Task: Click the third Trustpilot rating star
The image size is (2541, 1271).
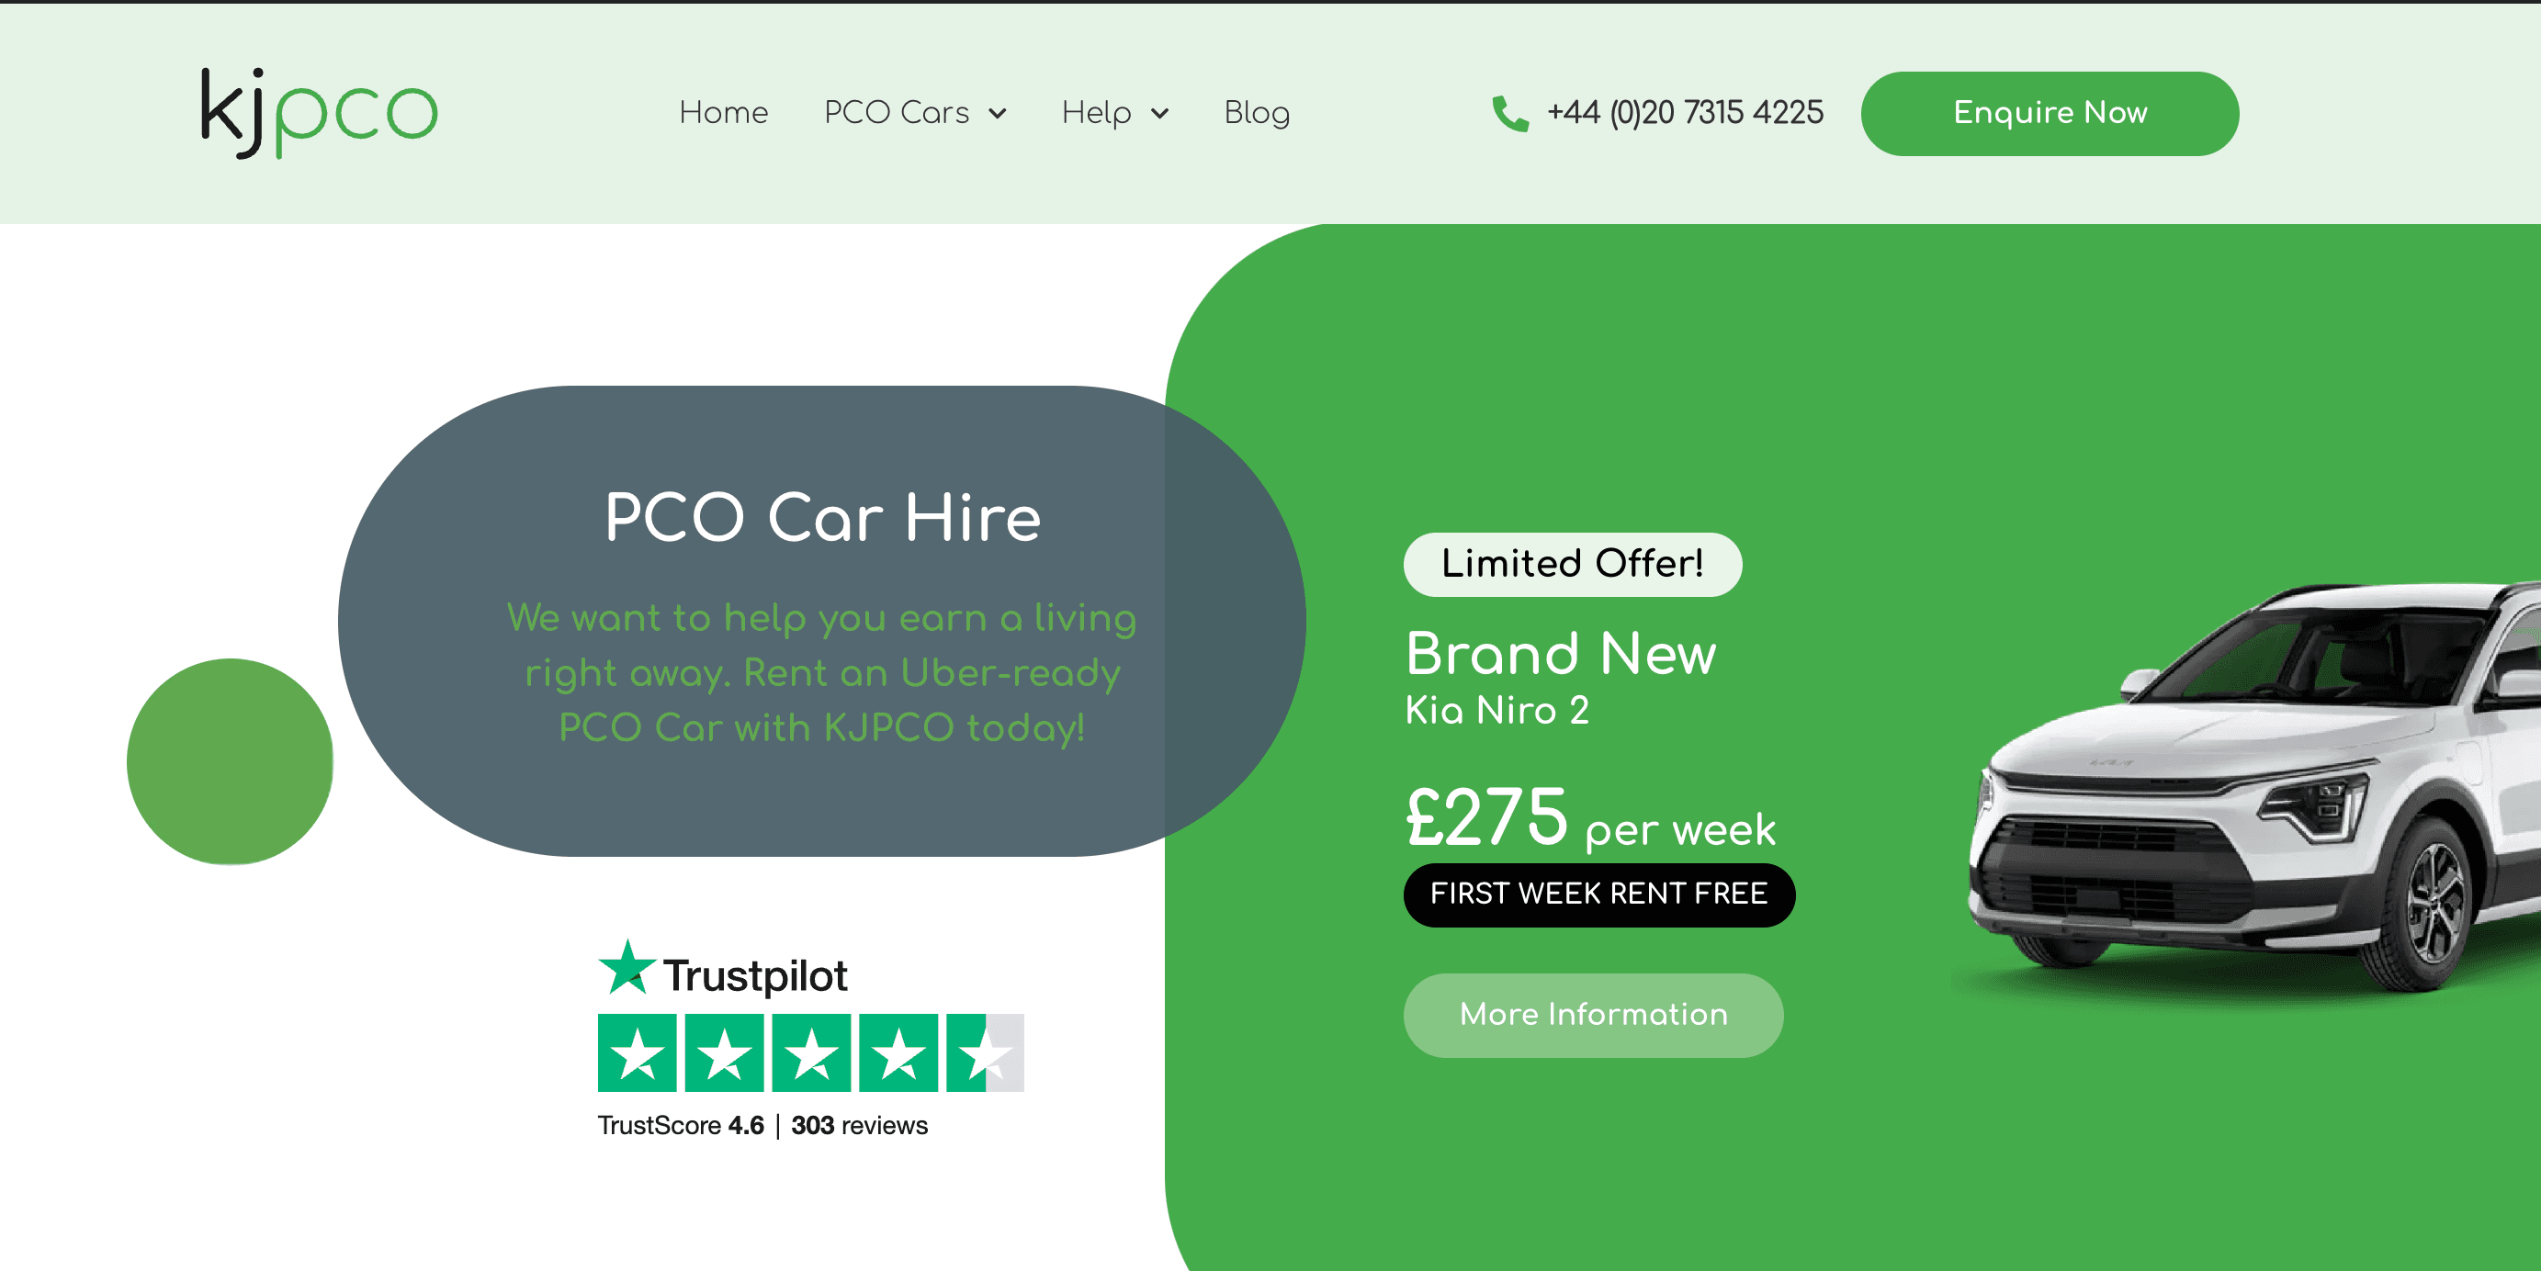Action: [811, 1053]
